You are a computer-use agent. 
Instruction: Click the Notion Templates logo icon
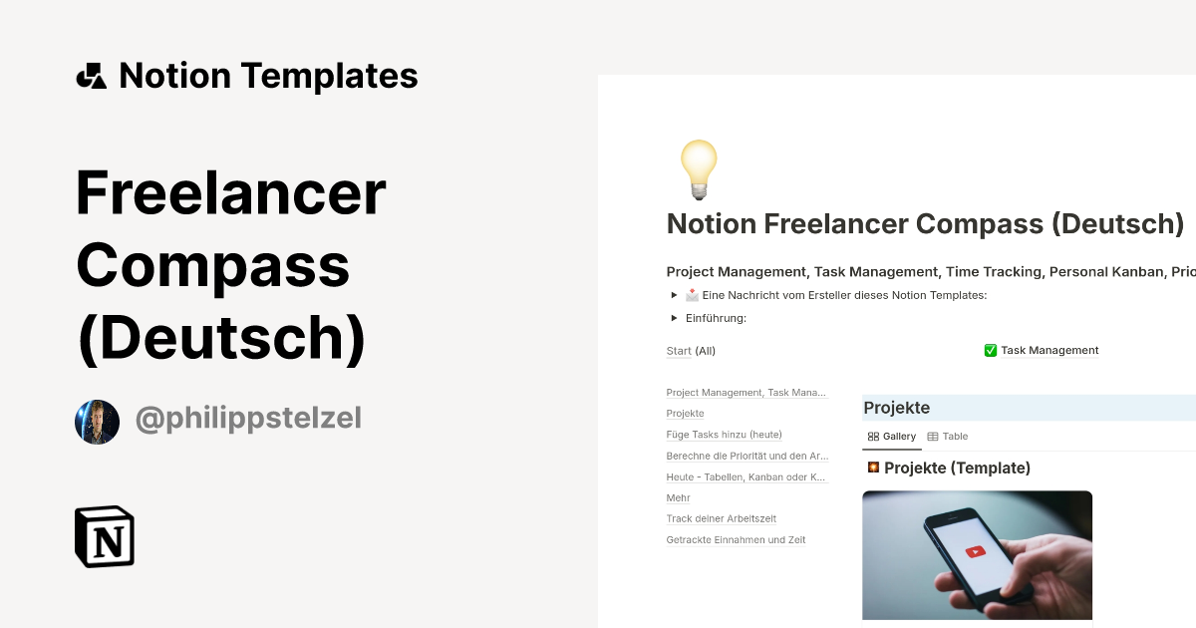click(92, 75)
